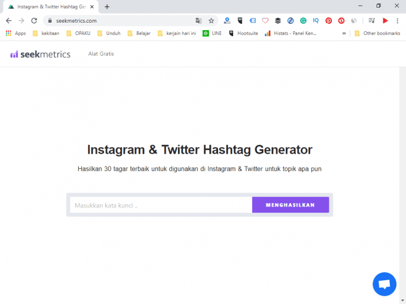
Task: Open the OPAKU bookmark folder
Action: point(78,33)
